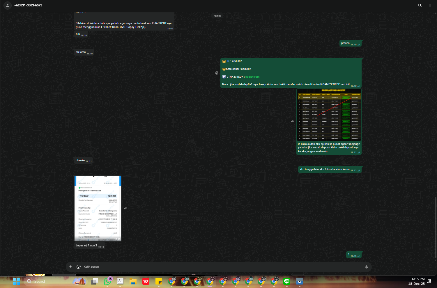Start a voice message recording

(x=367, y=267)
